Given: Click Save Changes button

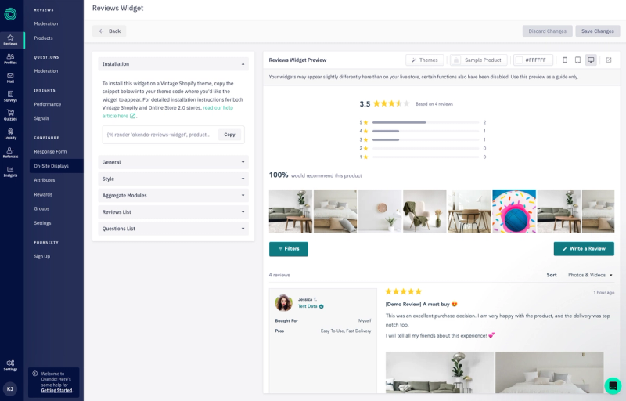Looking at the screenshot, I should pyautogui.click(x=598, y=31).
